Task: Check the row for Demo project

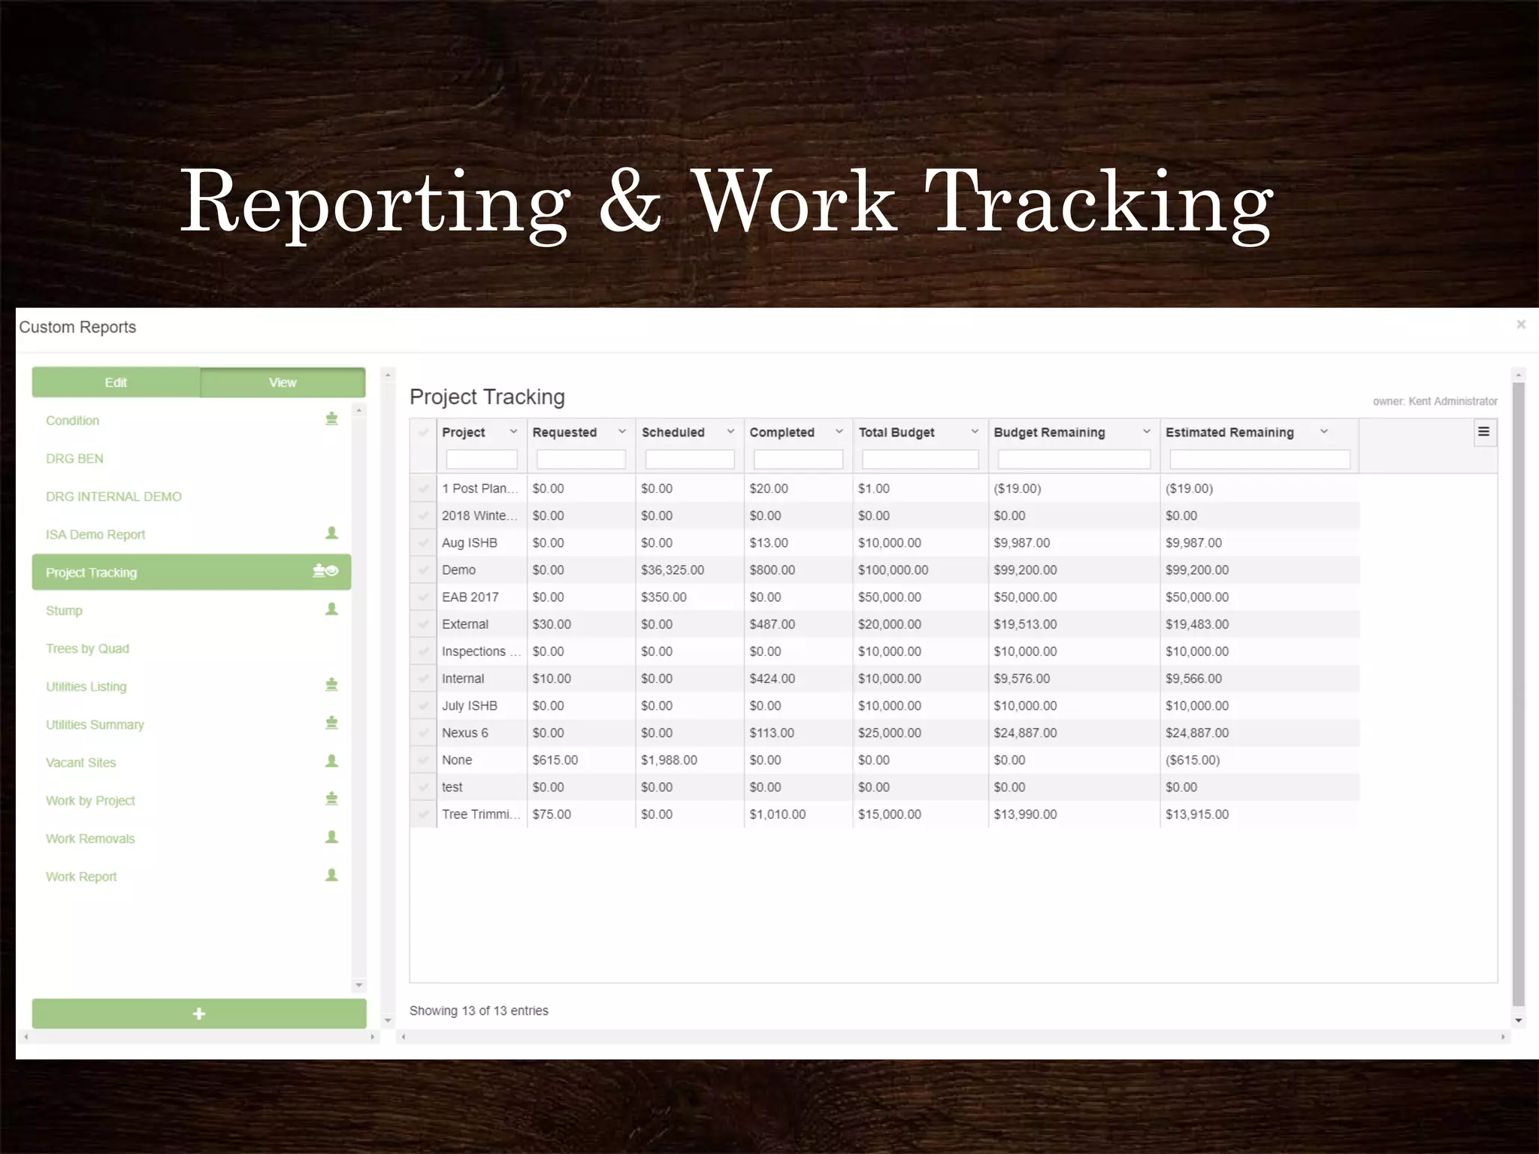Action: coord(424,569)
